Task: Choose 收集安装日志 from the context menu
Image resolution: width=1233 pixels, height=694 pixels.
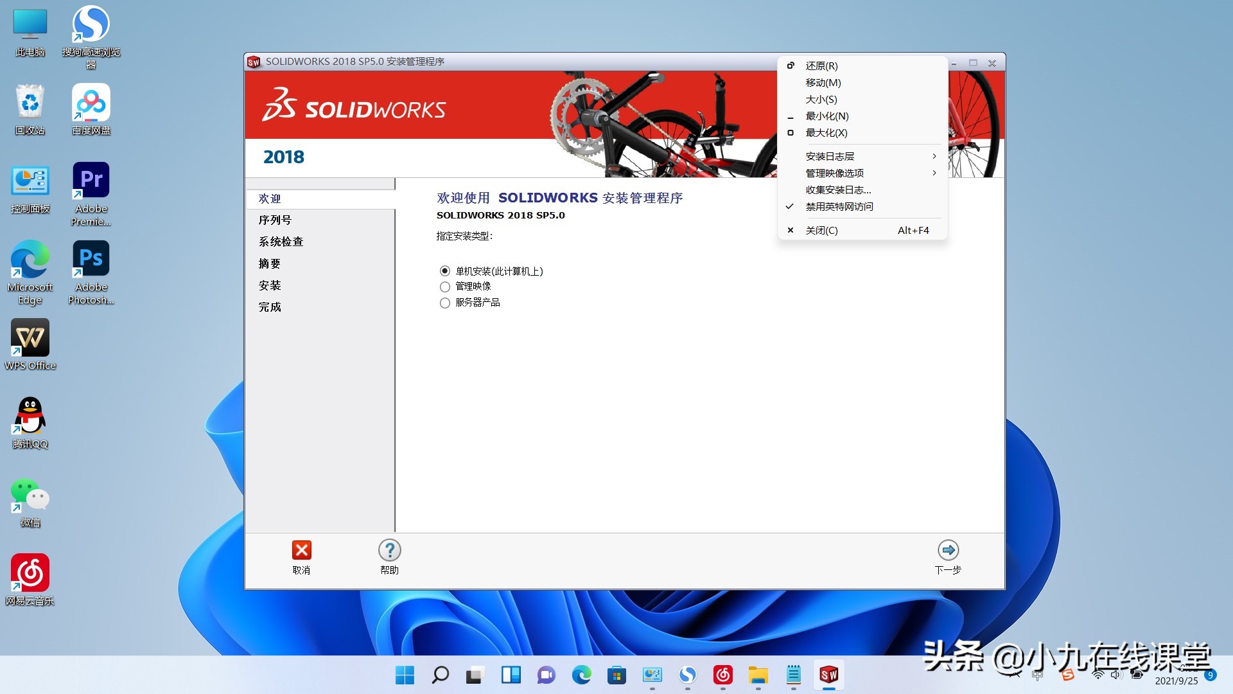Action: click(x=837, y=190)
